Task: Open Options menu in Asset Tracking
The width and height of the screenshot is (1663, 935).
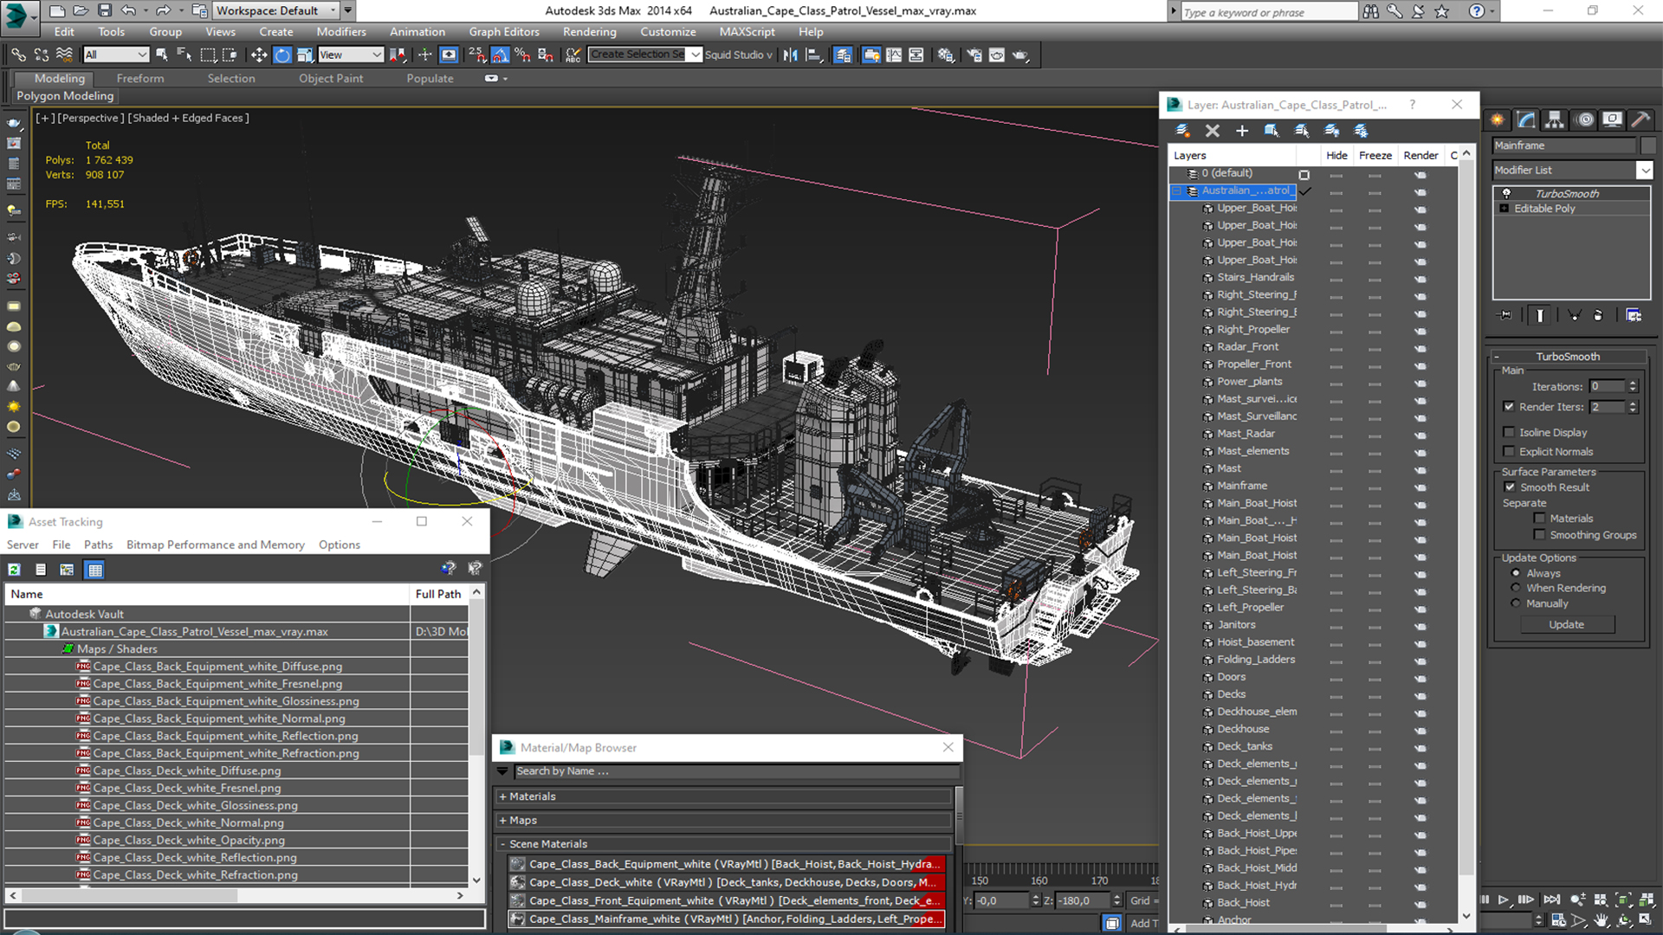Action: pyautogui.click(x=340, y=545)
